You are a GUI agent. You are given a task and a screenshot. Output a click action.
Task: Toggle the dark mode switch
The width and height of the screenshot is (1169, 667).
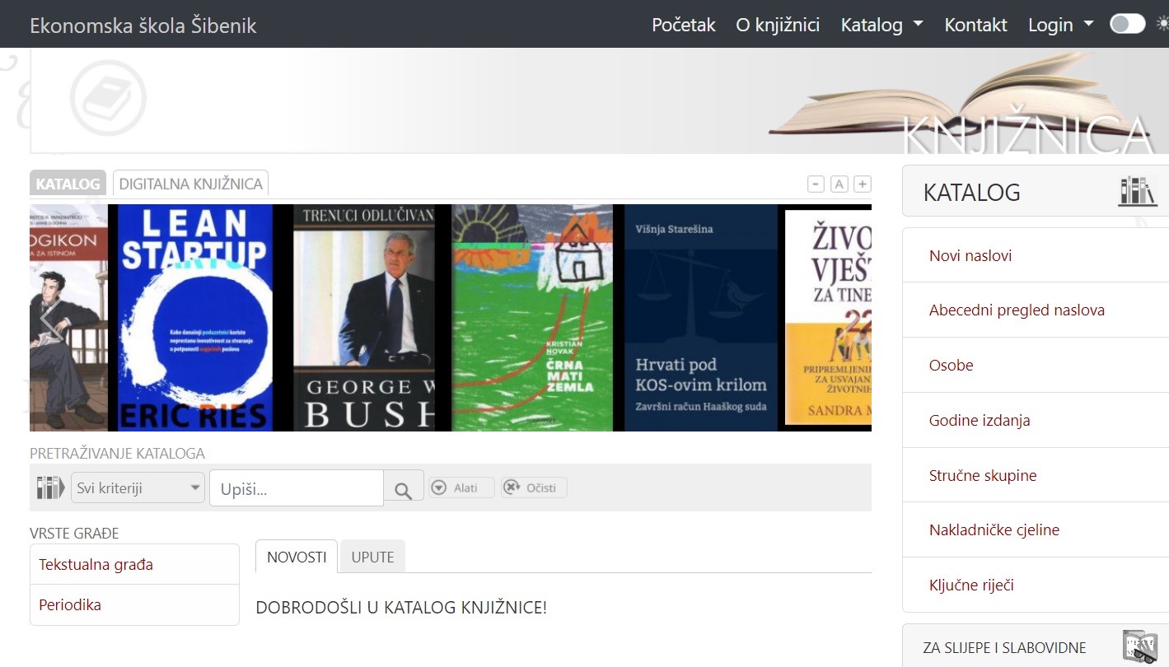tap(1127, 24)
